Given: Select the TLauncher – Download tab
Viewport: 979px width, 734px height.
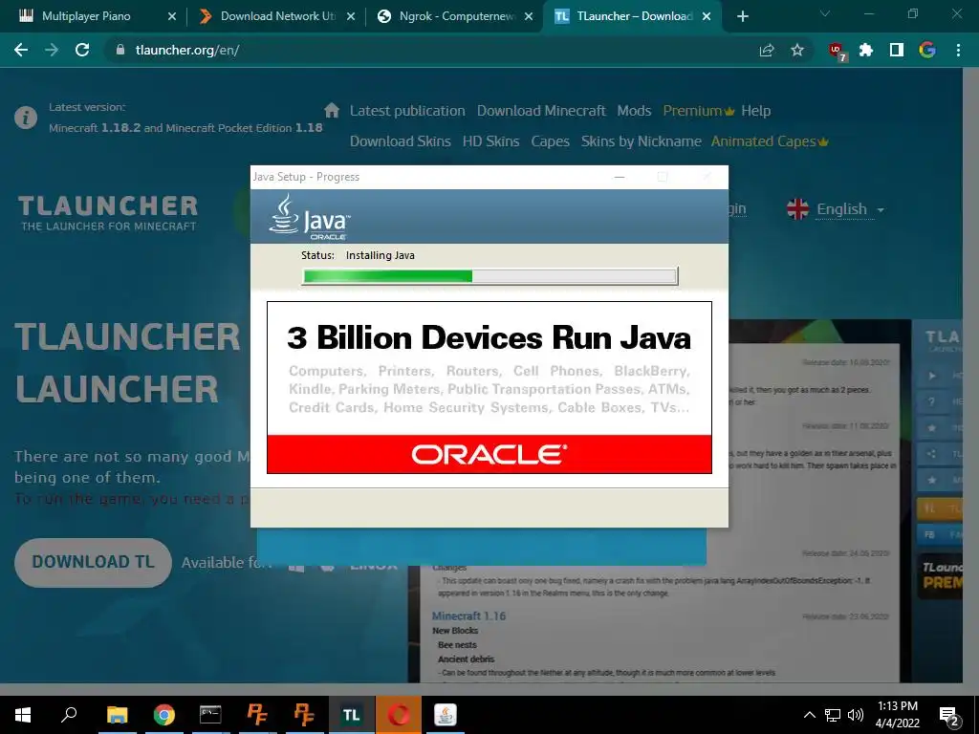Looking at the screenshot, I should pyautogui.click(x=635, y=16).
